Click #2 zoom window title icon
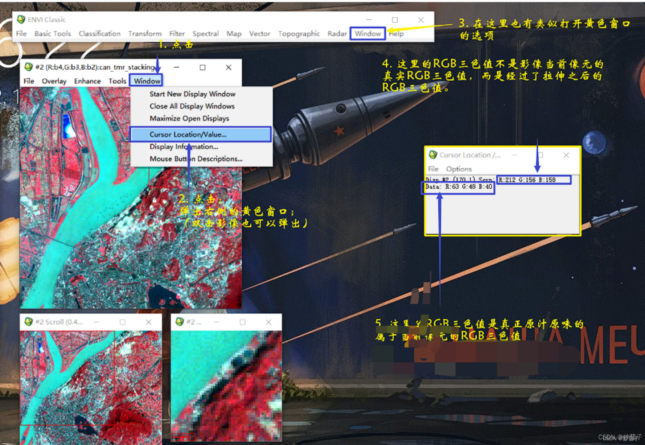The image size is (645, 445). [180, 322]
